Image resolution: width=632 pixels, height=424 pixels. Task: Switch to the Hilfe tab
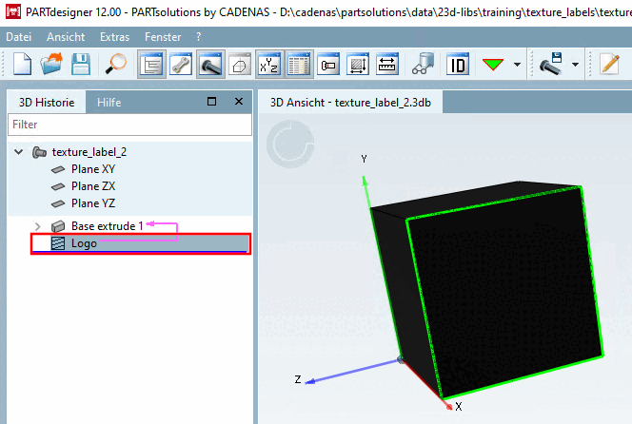109,103
